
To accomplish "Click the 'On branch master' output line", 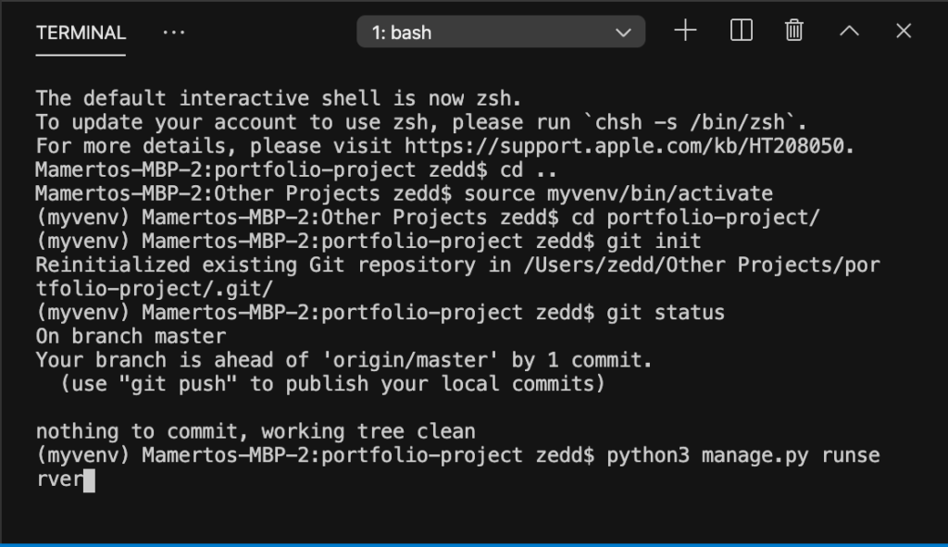I will (131, 336).
